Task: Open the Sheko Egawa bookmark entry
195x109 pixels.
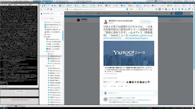Action: point(55,88)
